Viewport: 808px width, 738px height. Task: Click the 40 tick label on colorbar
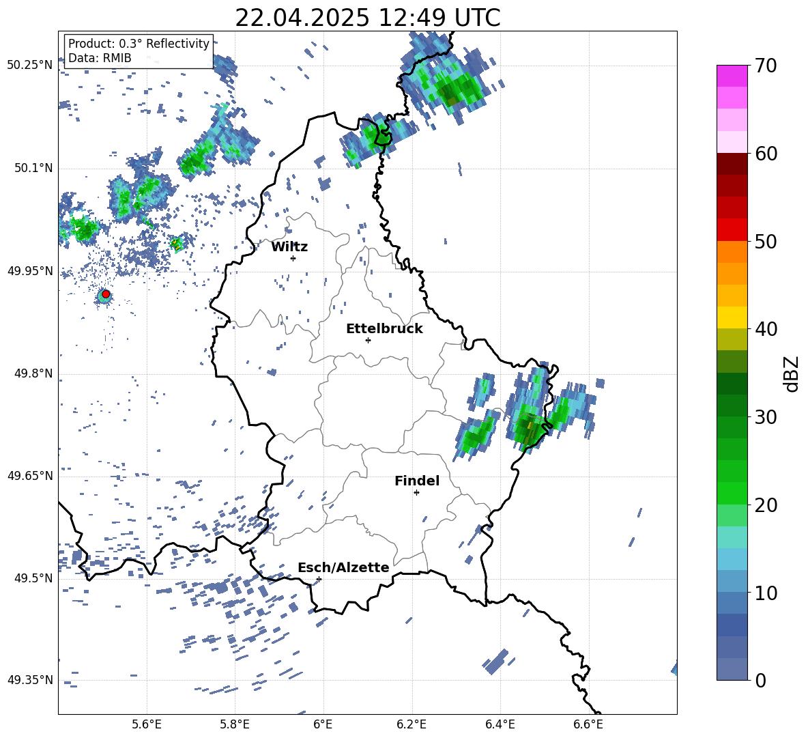click(765, 329)
